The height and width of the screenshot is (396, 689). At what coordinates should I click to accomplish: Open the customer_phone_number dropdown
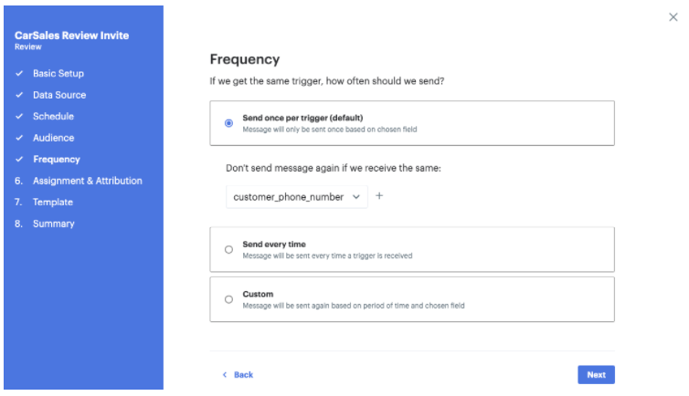[297, 196]
